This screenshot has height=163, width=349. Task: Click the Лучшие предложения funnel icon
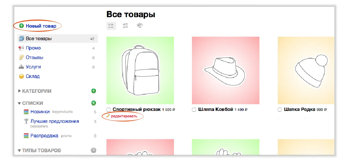[26, 121]
